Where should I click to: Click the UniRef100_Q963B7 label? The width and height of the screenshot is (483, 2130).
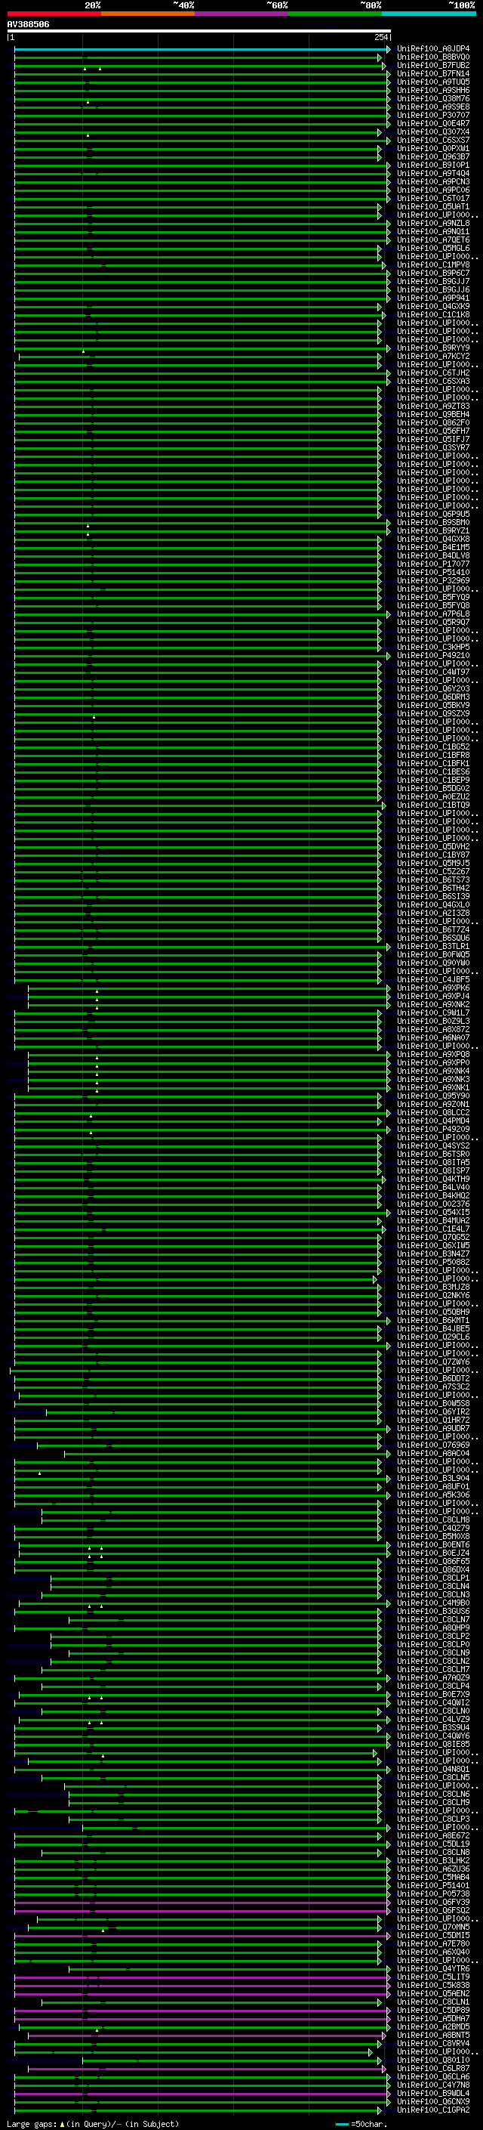(433, 157)
